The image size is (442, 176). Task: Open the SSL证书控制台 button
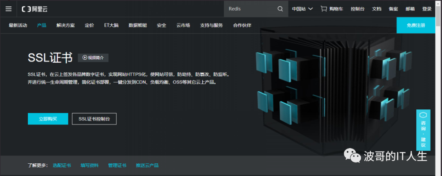(94, 119)
